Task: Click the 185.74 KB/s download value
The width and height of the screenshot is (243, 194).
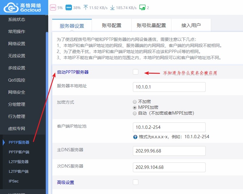Action: (126, 8)
